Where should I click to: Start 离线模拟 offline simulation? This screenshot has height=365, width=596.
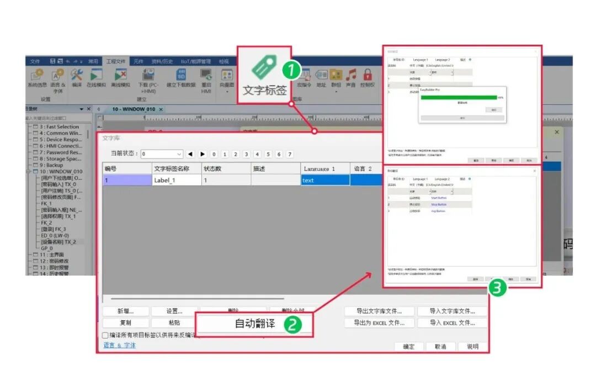[120, 78]
